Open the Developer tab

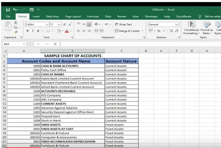[x=151, y=17]
